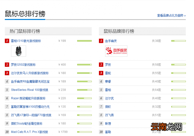The height and width of the screenshot is (136, 194).
Task: Click rank 9 badge beside 联想 brand
Action: coord(101,123)
